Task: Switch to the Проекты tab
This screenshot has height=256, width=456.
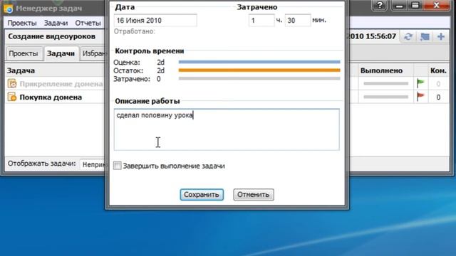Action: [x=24, y=53]
